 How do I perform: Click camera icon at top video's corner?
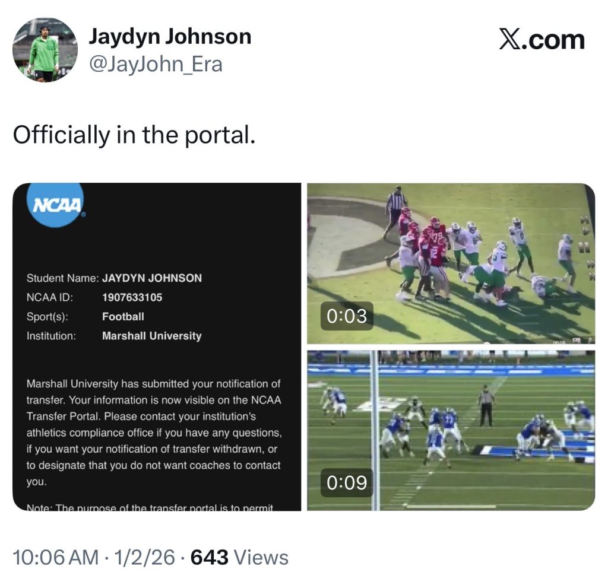coord(576,341)
